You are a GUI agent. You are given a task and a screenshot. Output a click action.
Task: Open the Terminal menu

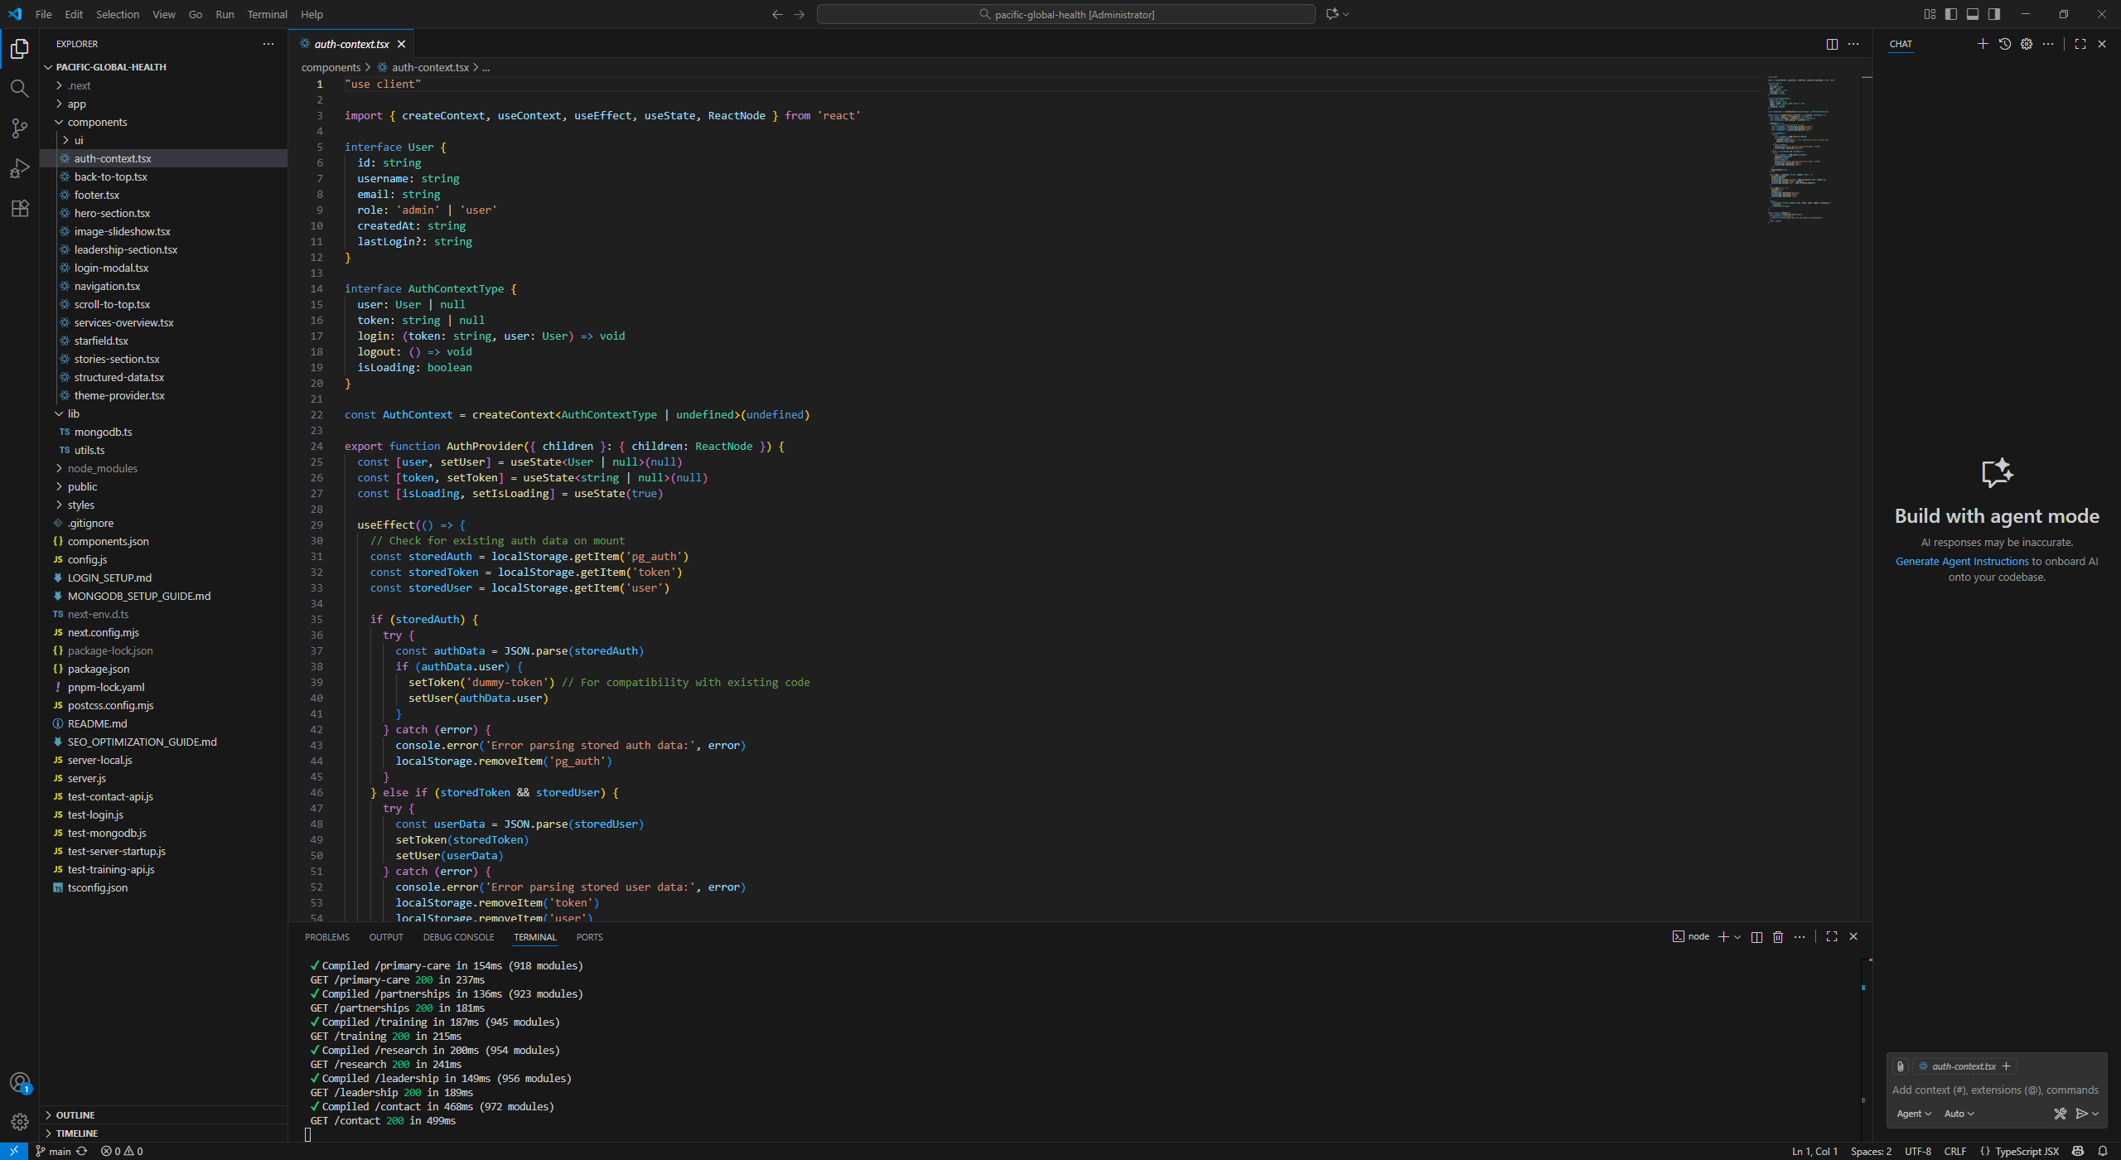[x=267, y=14]
